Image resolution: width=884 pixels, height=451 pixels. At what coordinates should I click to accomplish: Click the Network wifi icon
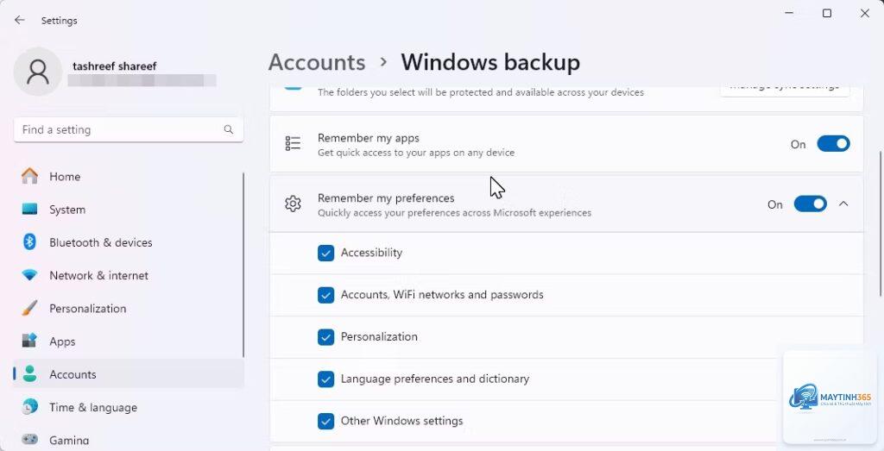click(29, 275)
